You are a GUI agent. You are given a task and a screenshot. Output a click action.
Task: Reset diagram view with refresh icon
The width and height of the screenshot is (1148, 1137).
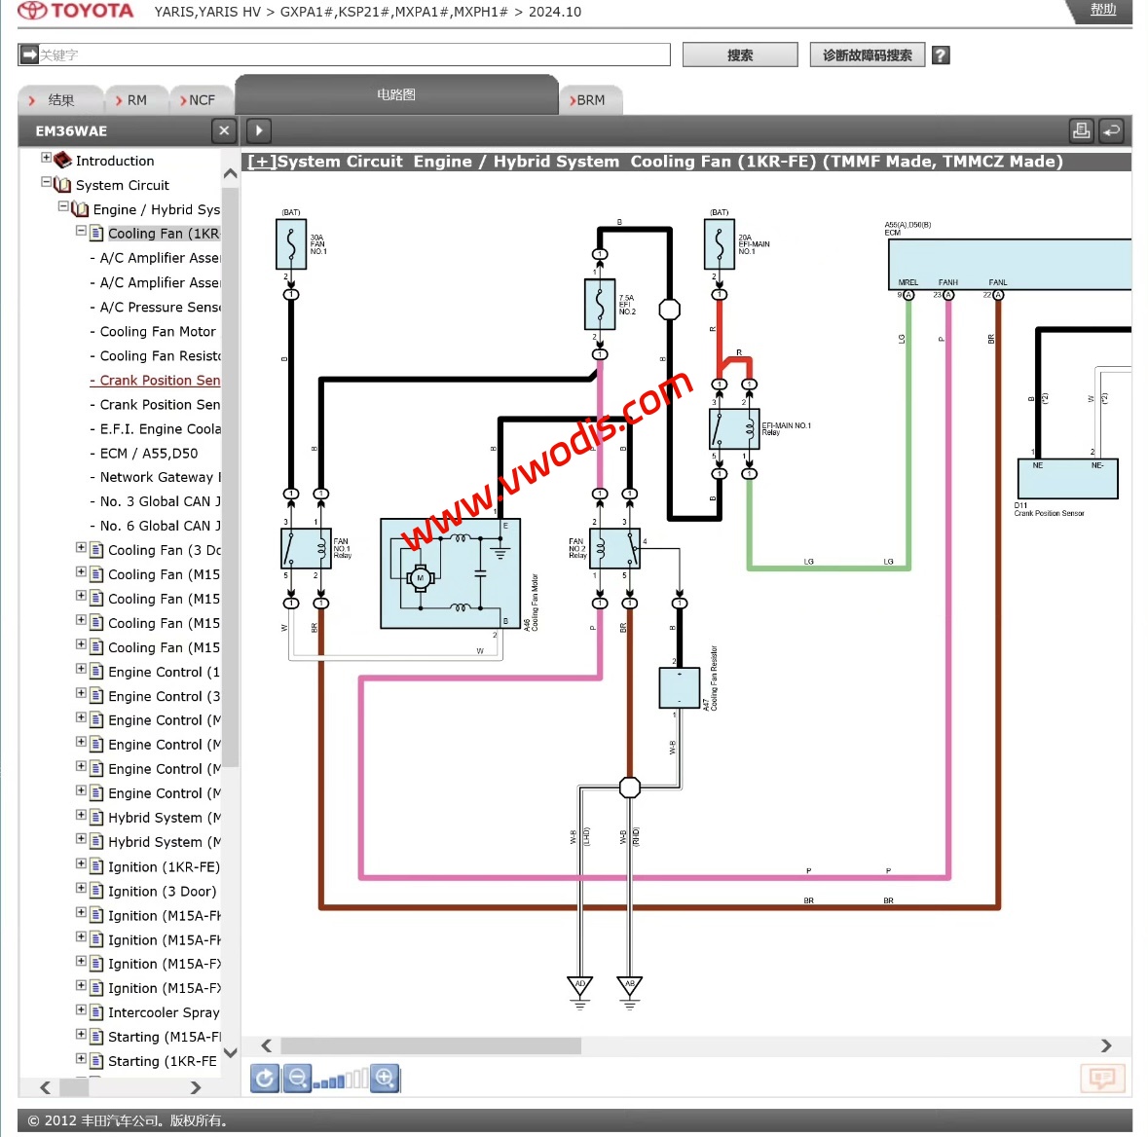click(265, 1078)
